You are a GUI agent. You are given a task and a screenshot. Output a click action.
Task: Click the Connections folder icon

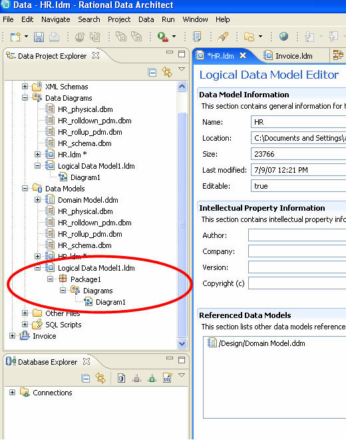(25, 392)
